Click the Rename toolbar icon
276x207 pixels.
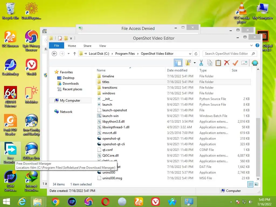pyautogui.click(x=244, y=63)
